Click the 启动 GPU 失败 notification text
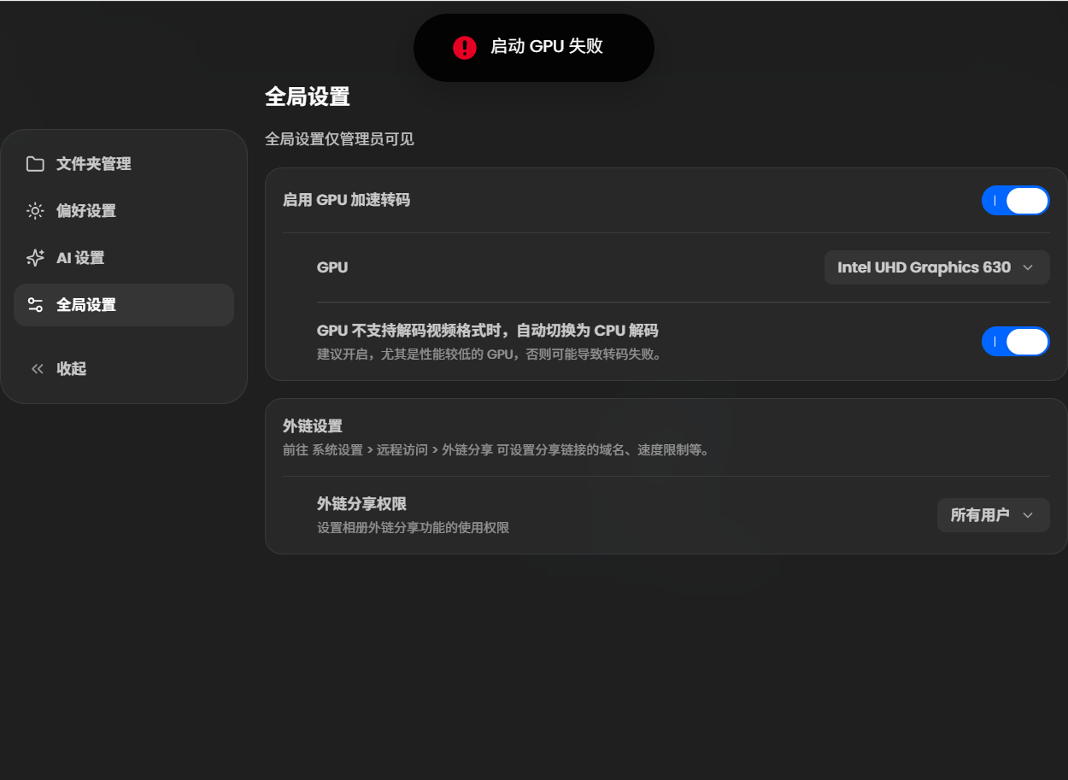Viewport: 1068px width, 780px height. [x=547, y=47]
